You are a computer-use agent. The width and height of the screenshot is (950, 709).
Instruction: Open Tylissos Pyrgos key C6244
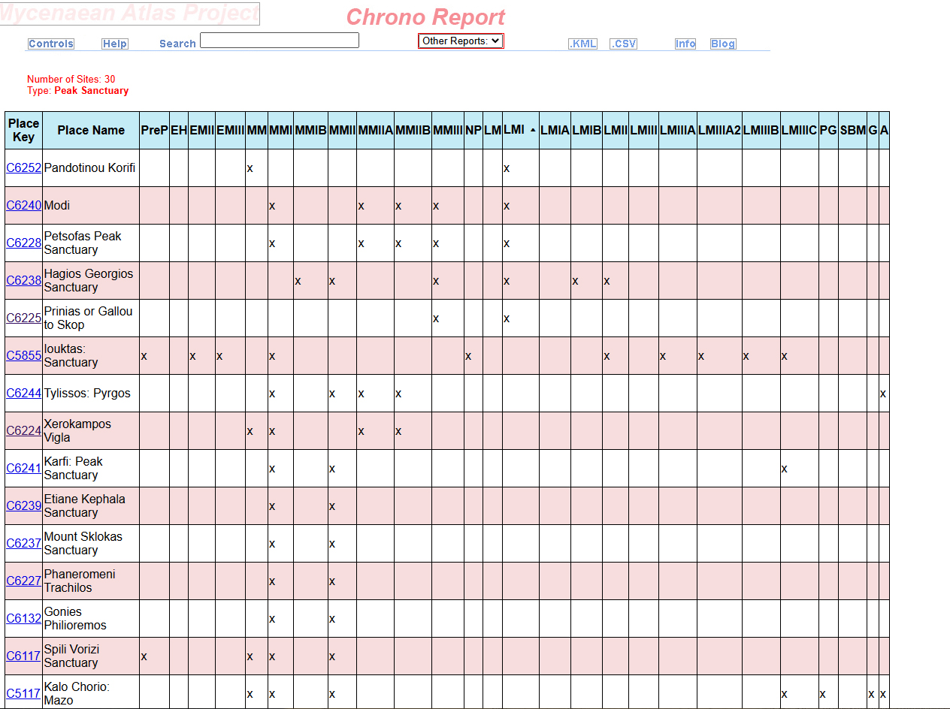pyautogui.click(x=23, y=394)
